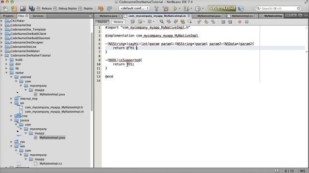
Task: Click the Stop Macro Recording icon
Action: tap(247, 22)
